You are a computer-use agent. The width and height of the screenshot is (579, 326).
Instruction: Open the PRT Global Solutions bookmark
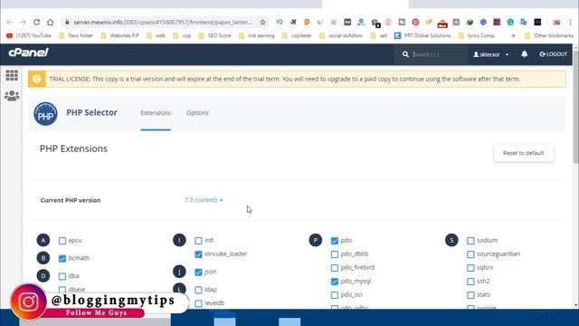click(422, 35)
